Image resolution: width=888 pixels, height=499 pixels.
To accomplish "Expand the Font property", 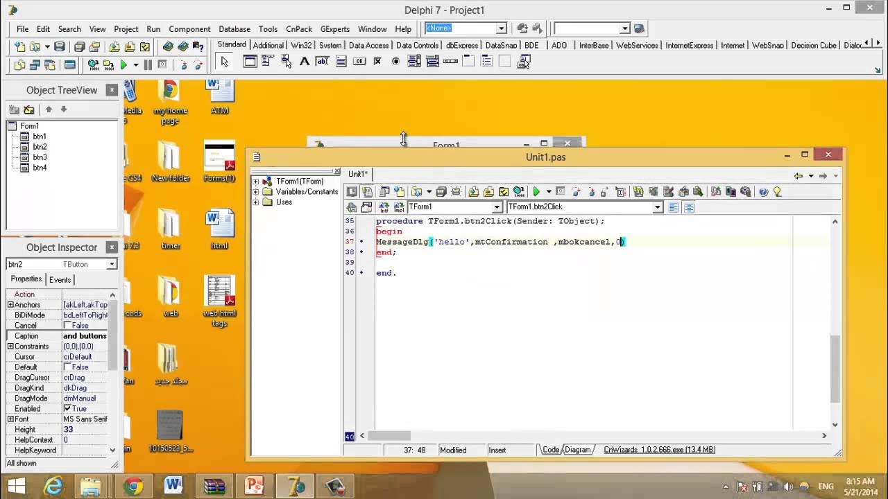I will (10, 419).
